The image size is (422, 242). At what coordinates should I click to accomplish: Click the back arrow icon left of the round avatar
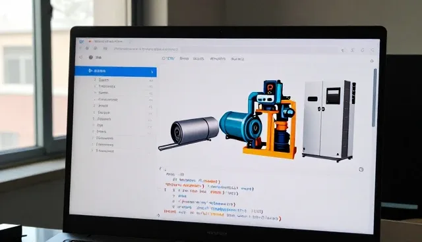[x=81, y=57]
